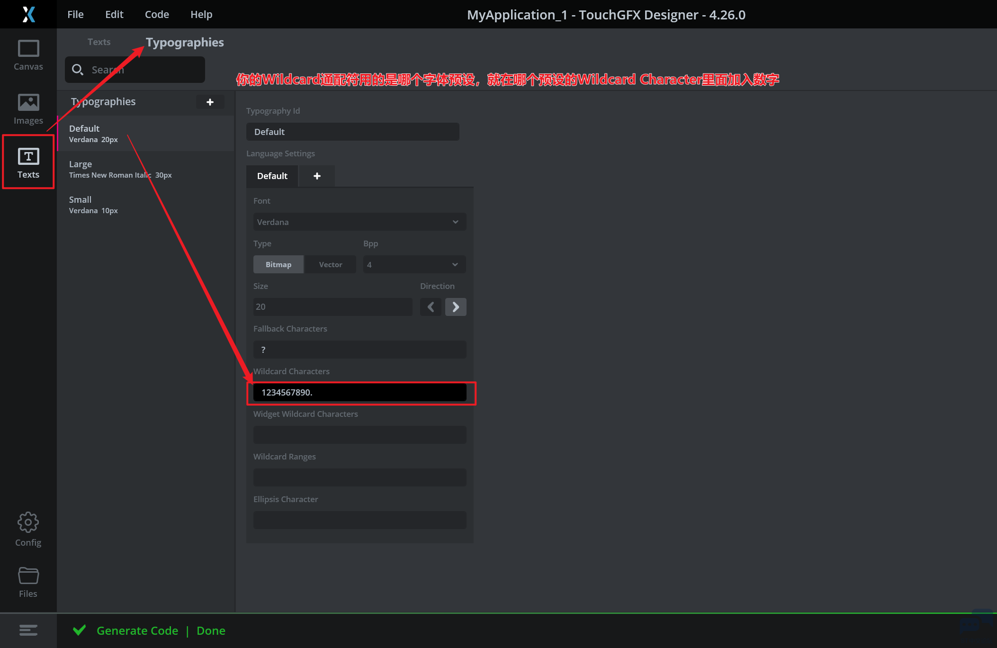Set text direction to right-to-left arrow
The height and width of the screenshot is (648, 997).
click(x=431, y=307)
